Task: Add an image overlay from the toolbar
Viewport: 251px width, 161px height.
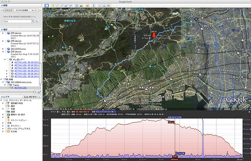Action: click(66, 5)
